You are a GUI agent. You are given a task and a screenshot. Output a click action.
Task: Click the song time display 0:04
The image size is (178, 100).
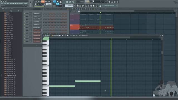pyautogui.click(x=70, y=2)
